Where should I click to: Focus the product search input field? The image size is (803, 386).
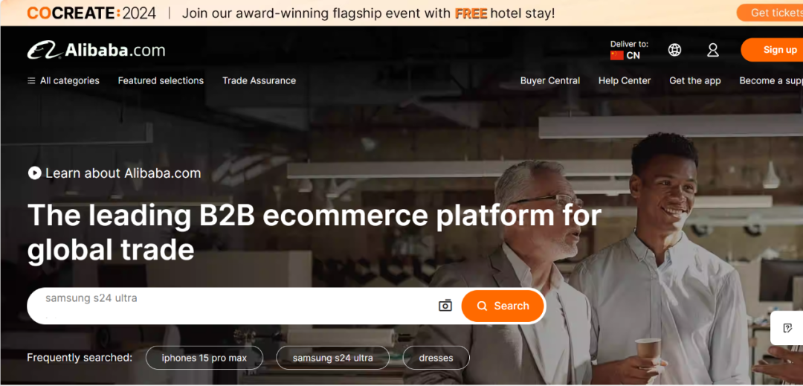point(236,306)
